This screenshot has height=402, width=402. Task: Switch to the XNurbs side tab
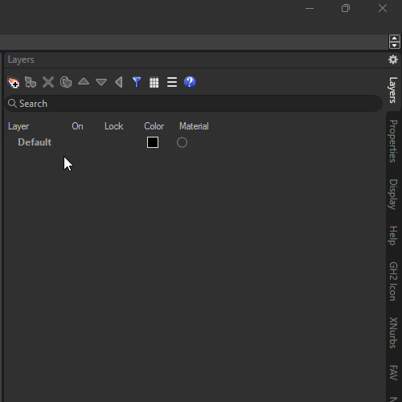[x=393, y=333]
